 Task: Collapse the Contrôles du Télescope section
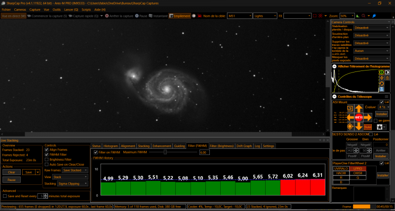pos(334,97)
